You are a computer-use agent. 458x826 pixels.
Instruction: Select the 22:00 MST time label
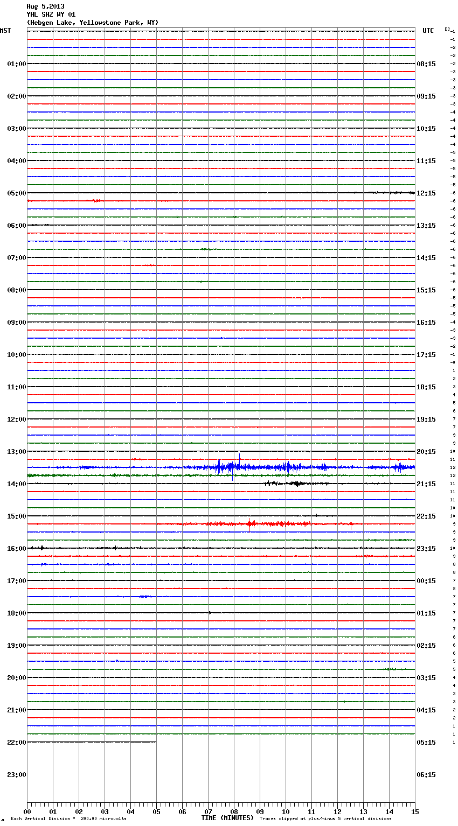tap(17, 743)
